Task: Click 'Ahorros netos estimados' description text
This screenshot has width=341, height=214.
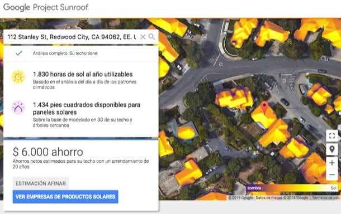Action: (x=80, y=164)
